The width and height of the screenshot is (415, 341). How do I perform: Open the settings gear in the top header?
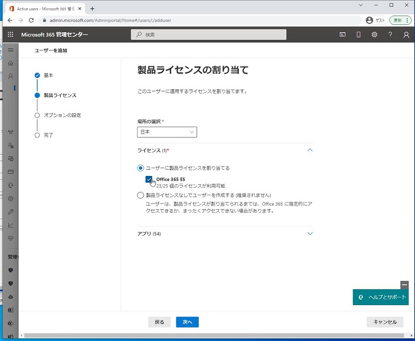(x=374, y=34)
